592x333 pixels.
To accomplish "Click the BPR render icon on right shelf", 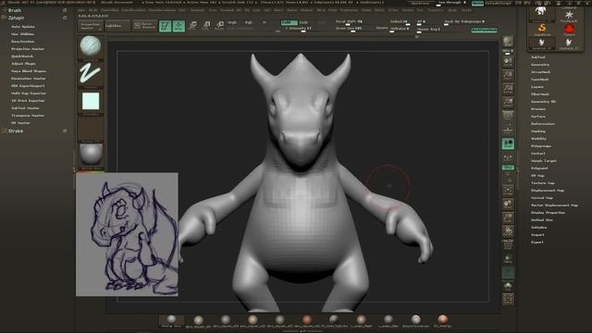I will click(x=508, y=41).
